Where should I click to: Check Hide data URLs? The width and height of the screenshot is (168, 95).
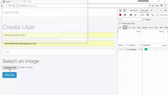pyautogui.click(x=120, y=23)
